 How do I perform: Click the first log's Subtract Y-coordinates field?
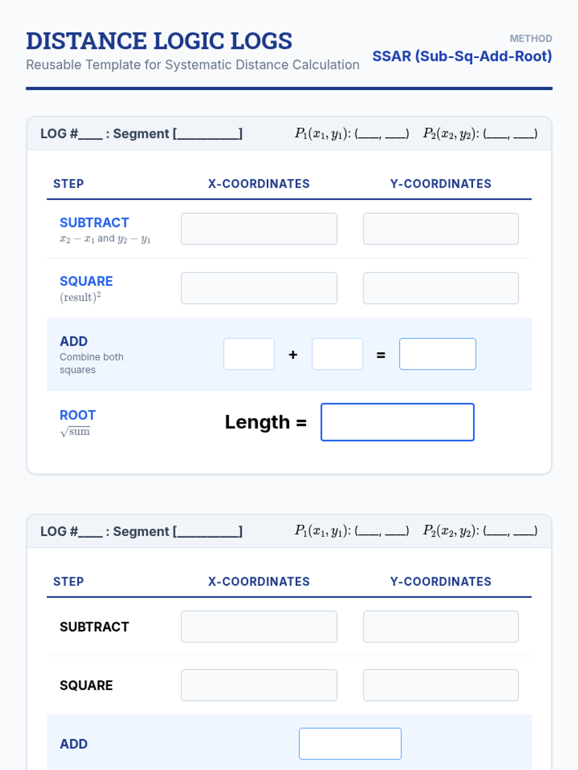(x=441, y=229)
